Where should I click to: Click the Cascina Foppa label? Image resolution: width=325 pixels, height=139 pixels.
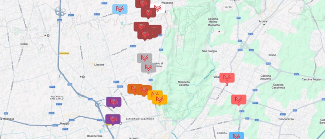pyautogui.click(x=311, y=79)
